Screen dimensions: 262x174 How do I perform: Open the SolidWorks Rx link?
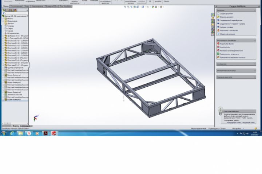point(225,47)
